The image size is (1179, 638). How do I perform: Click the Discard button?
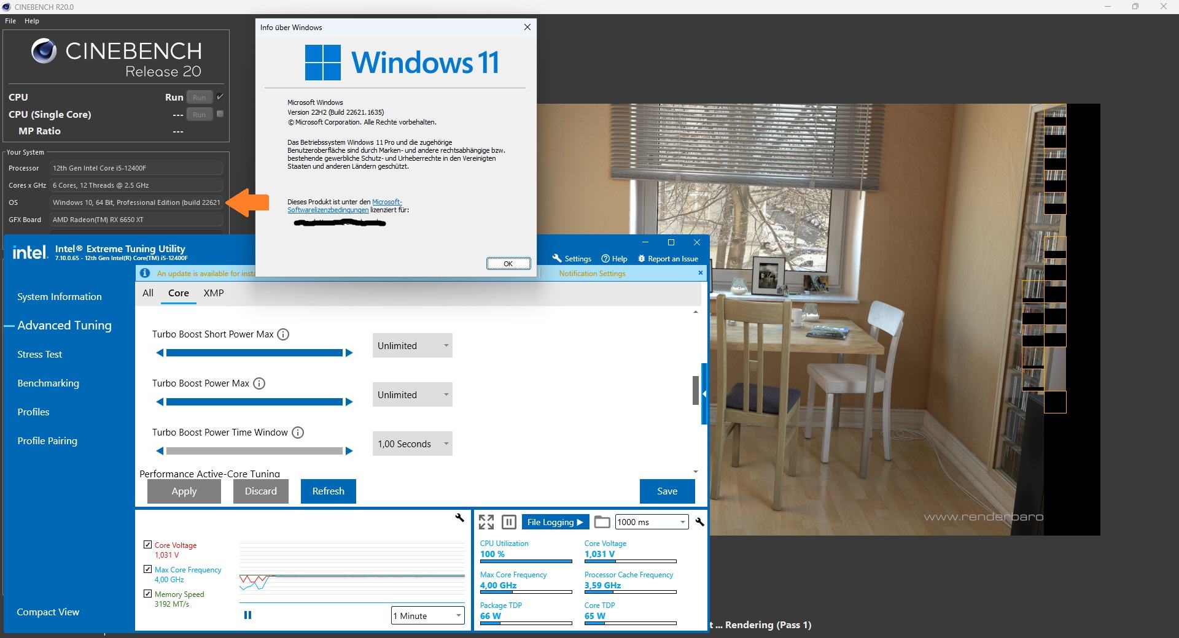pos(261,491)
